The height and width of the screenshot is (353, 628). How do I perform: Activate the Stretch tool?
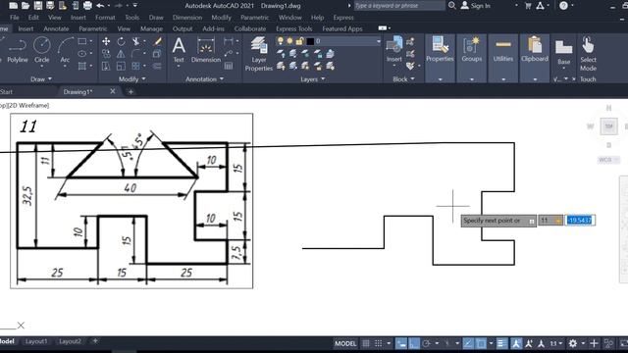(106, 66)
